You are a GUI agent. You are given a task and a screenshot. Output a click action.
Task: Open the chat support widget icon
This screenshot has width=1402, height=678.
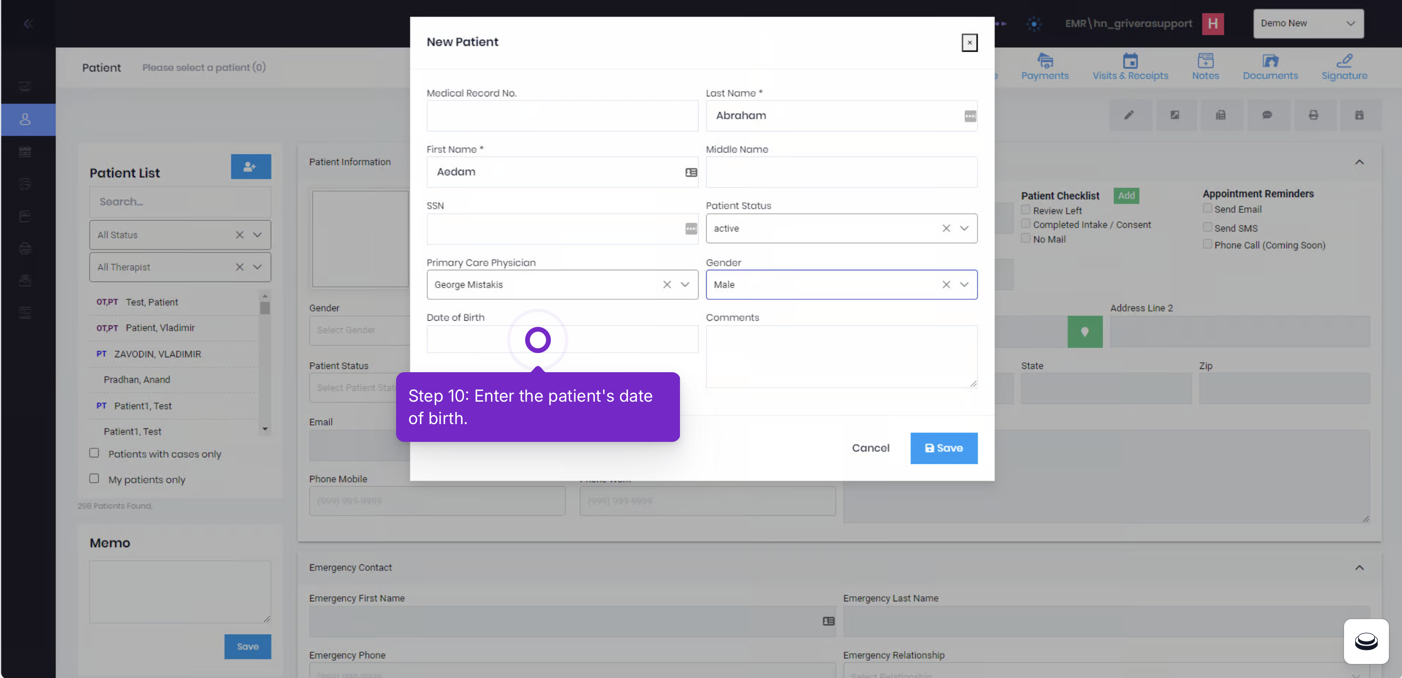coord(1366,641)
